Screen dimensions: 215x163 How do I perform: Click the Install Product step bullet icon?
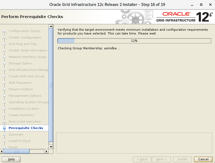4,141
